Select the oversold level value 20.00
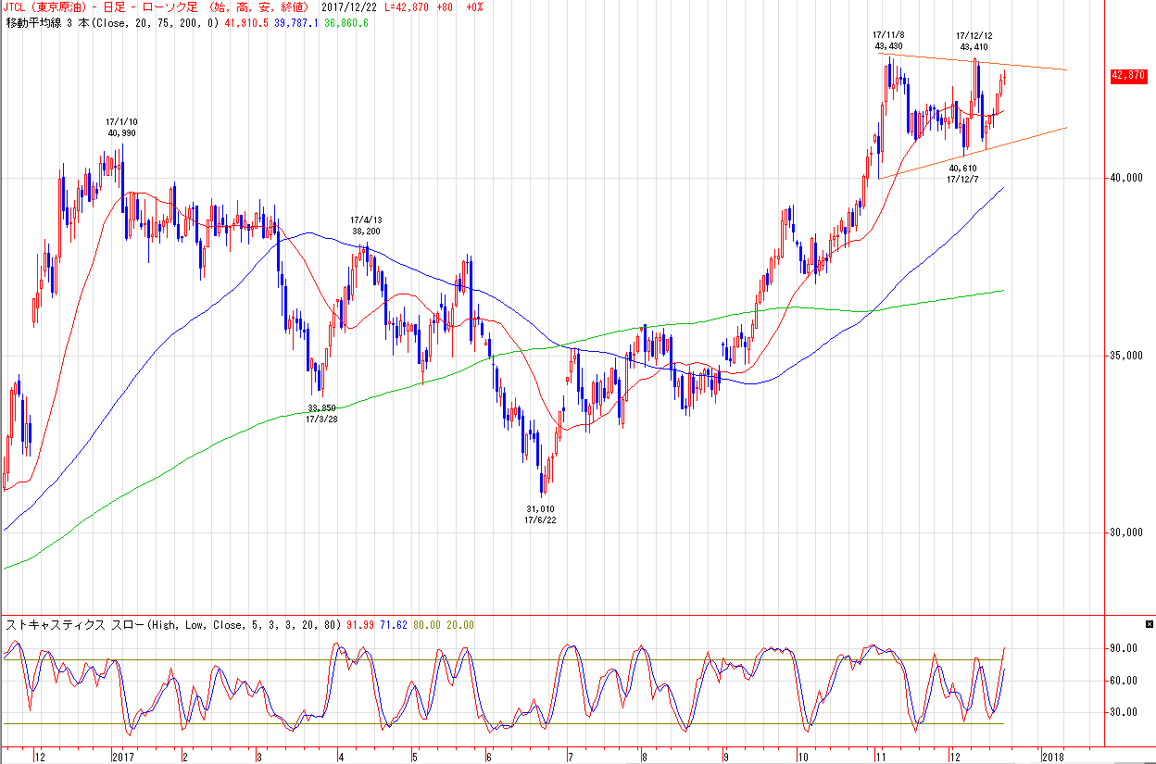 click(x=460, y=624)
